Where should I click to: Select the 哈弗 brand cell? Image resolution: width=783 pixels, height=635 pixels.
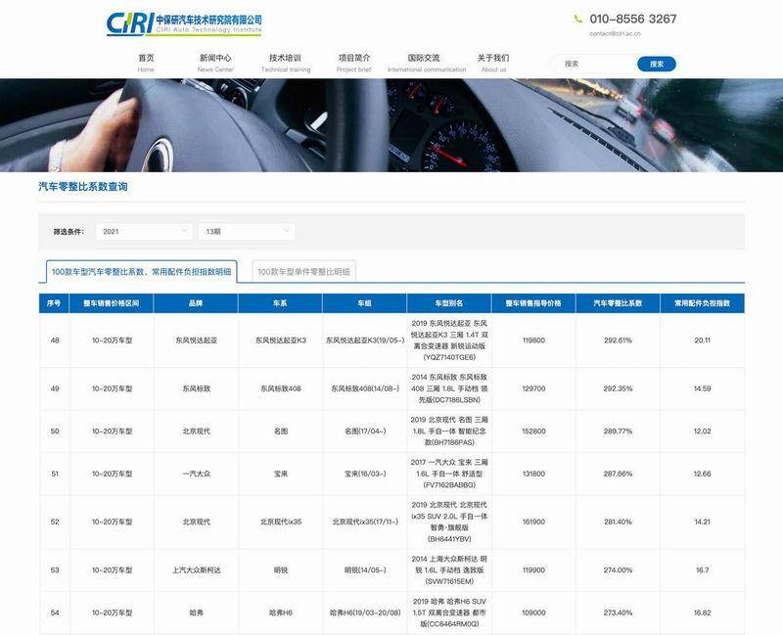click(x=197, y=612)
